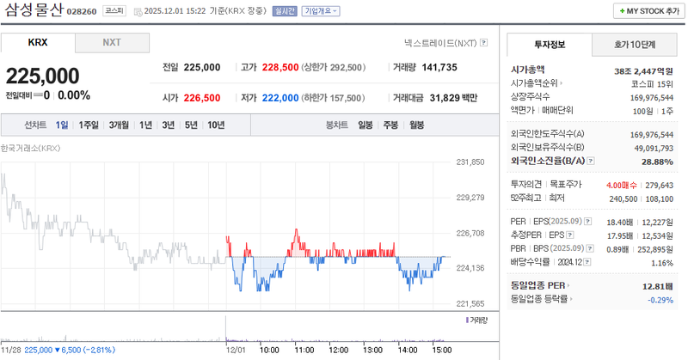Click the 거래량 value 141,735
Viewport: 688px width, 360px height.
[439, 68]
